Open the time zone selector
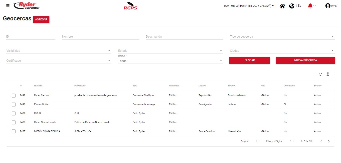This screenshot has width=341, height=163. 249,6
